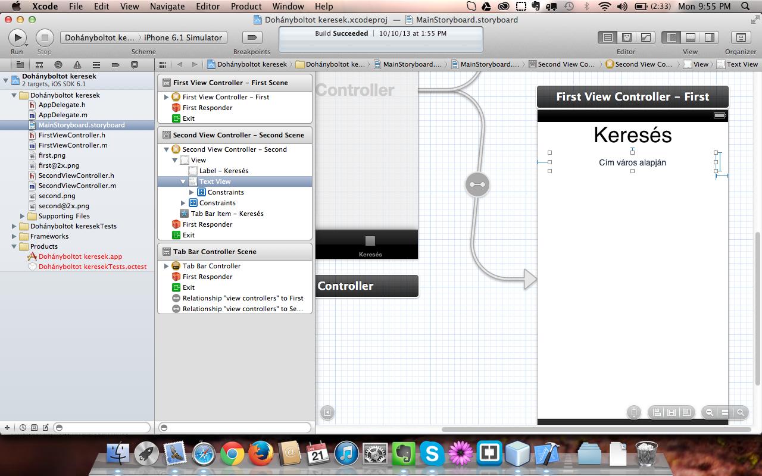Open the Help menu
Viewport: 762px width, 476px height.
324,7
